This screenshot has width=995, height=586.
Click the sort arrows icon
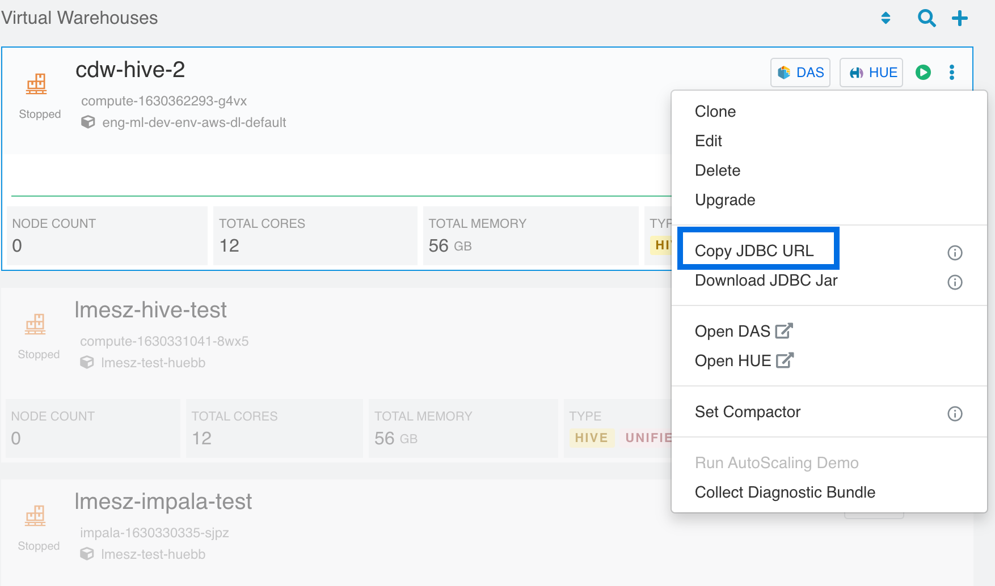(886, 18)
